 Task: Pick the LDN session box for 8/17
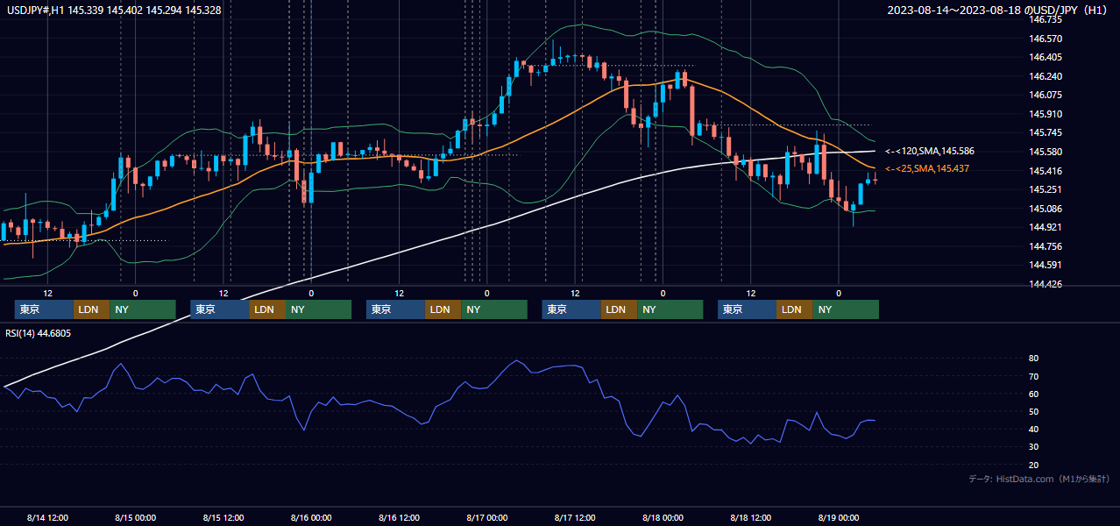coord(619,309)
